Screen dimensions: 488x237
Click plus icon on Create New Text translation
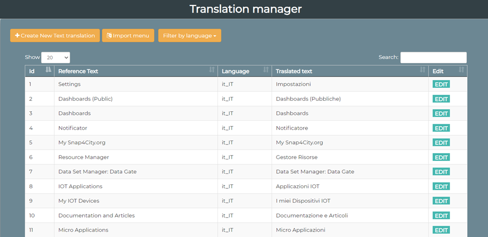(x=17, y=36)
